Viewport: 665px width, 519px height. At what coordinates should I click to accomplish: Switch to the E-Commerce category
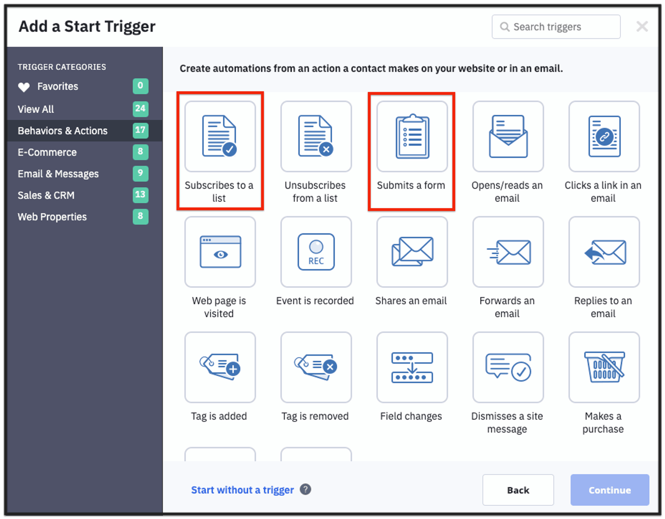point(47,152)
